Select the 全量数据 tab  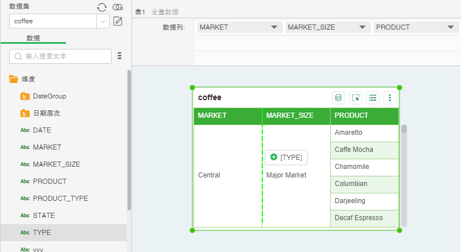pos(164,12)
